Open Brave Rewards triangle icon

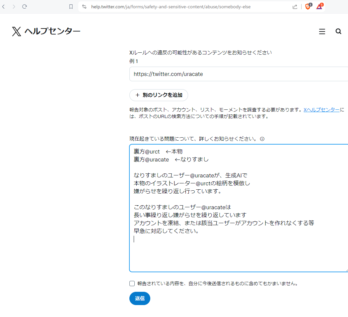(319, 6)
